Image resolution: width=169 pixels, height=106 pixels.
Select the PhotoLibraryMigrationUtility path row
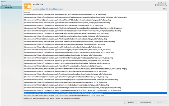pos(95,79)
